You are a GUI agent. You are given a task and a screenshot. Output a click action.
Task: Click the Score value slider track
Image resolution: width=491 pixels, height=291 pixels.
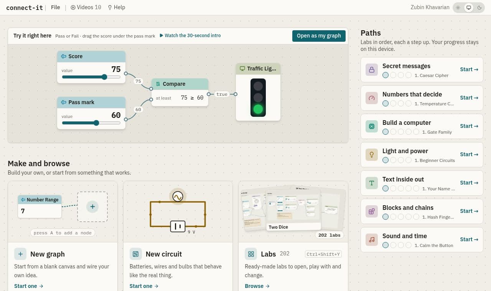point(91,77)
